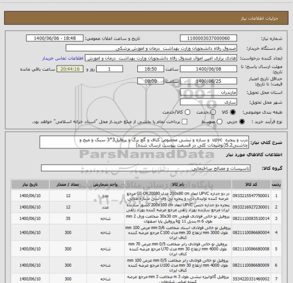293x283 pixels.
Task: Select the جزیی purchase type radio
Action: click(x=242, y=122)
